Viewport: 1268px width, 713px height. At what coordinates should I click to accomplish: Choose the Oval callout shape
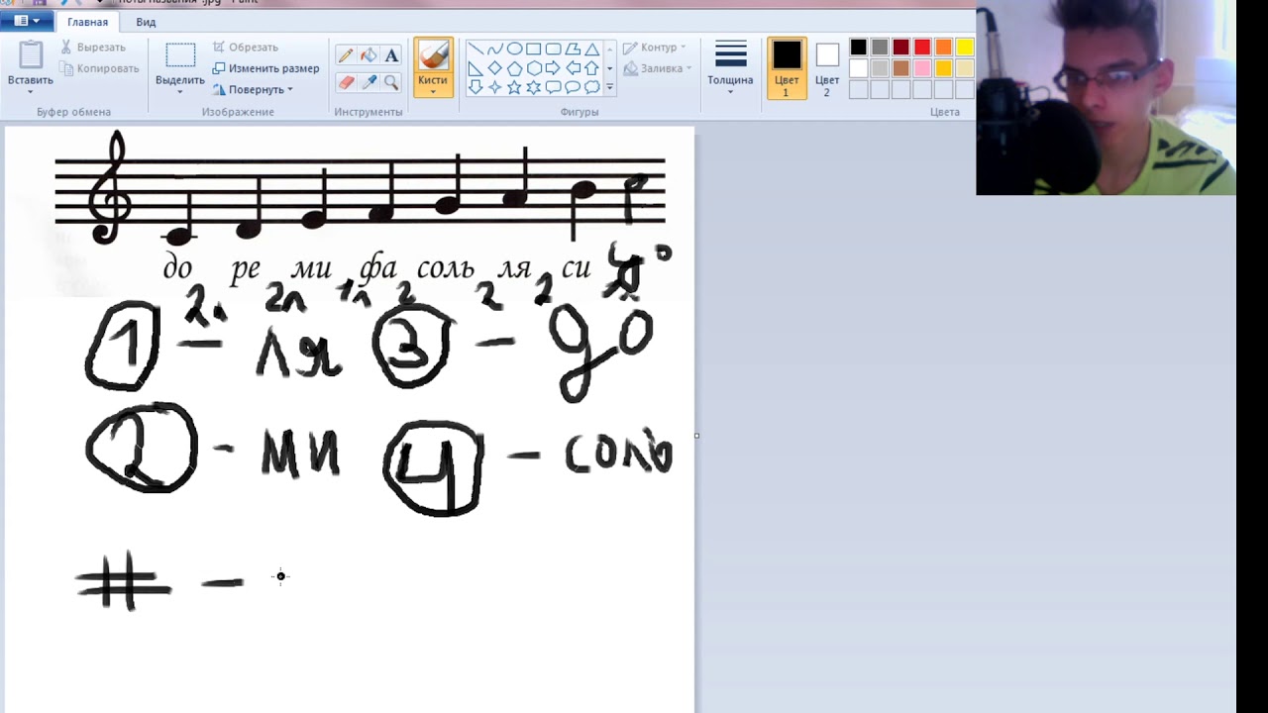[573, 87]
